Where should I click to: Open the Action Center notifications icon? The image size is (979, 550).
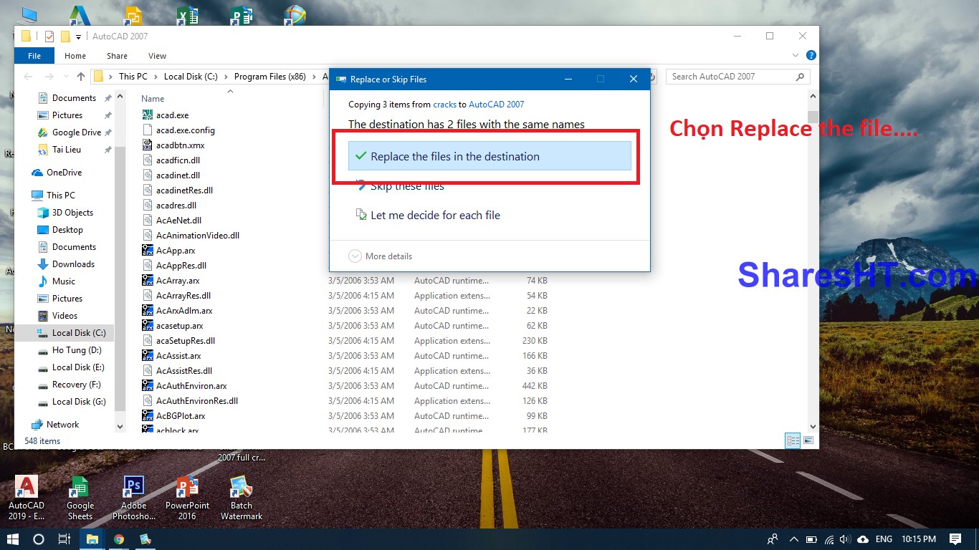click(x=955, y=539)
